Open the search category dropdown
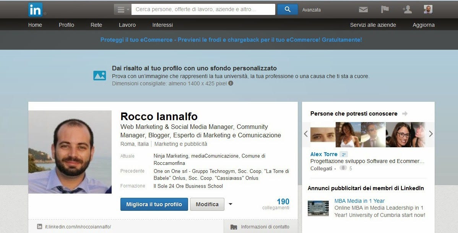 coord(123,9)
